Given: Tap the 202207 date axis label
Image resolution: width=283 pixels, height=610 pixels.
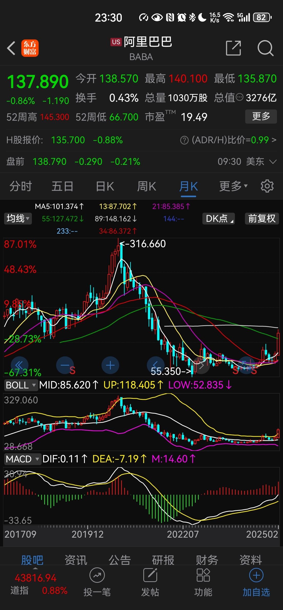Looking at the screenshot, I should tap(183, 534).
